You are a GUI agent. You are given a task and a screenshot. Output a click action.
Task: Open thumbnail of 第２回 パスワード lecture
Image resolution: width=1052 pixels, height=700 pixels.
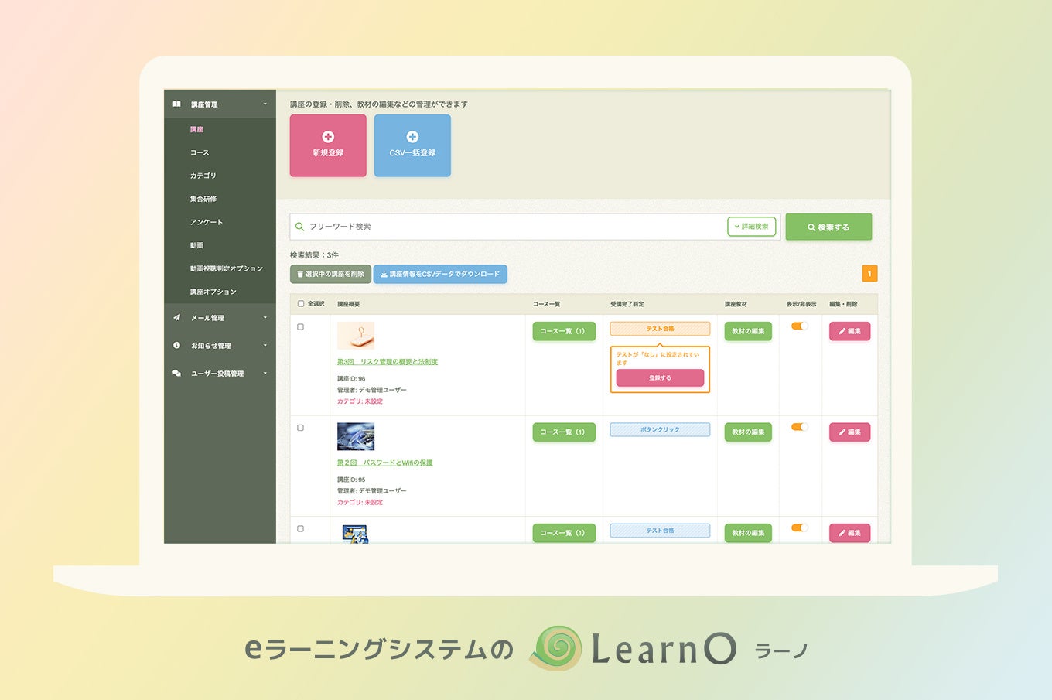coord(356,436)
